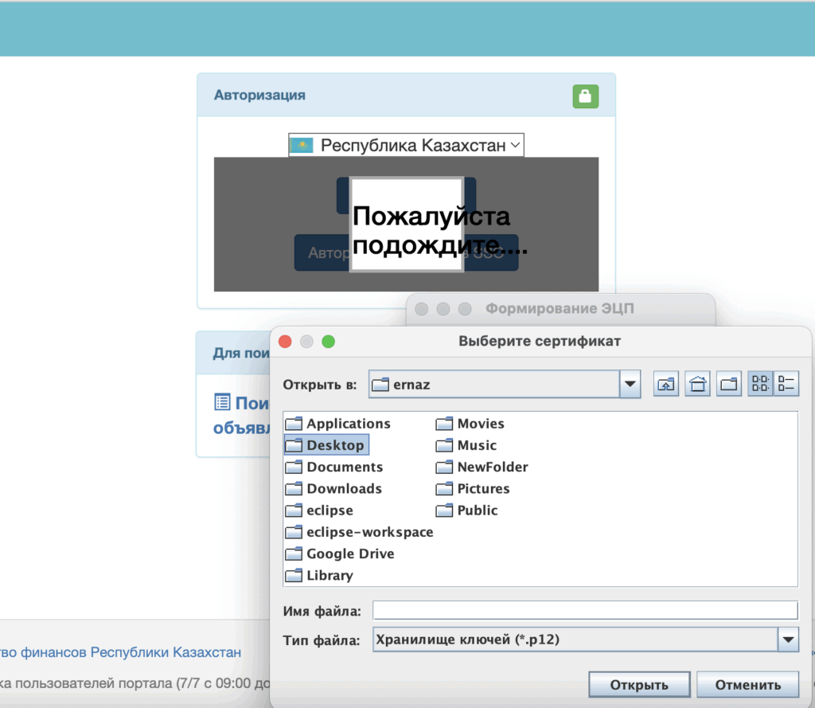
Task: Select the eclipse-workspace folder
Action: (x=369, y=532)
